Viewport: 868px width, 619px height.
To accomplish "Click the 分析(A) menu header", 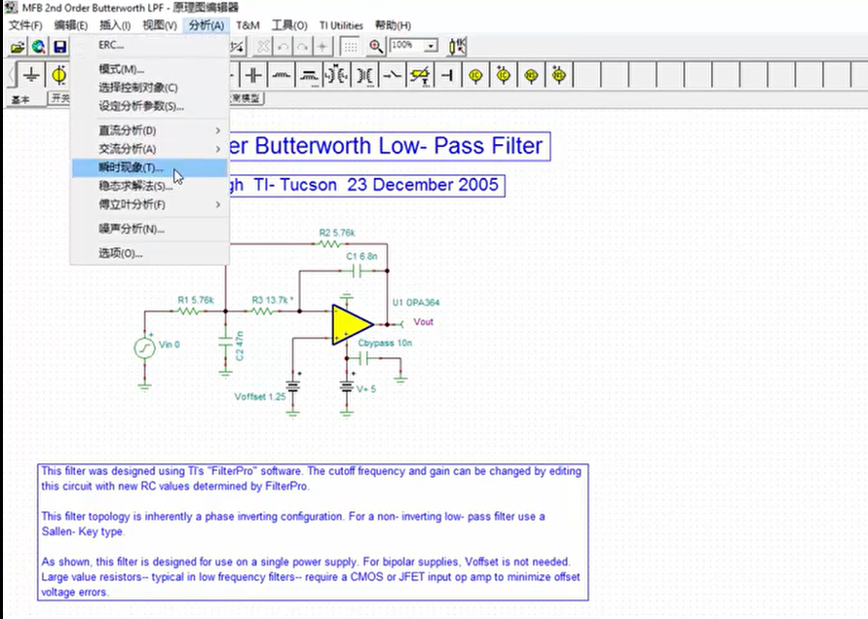I will [206, 25].
